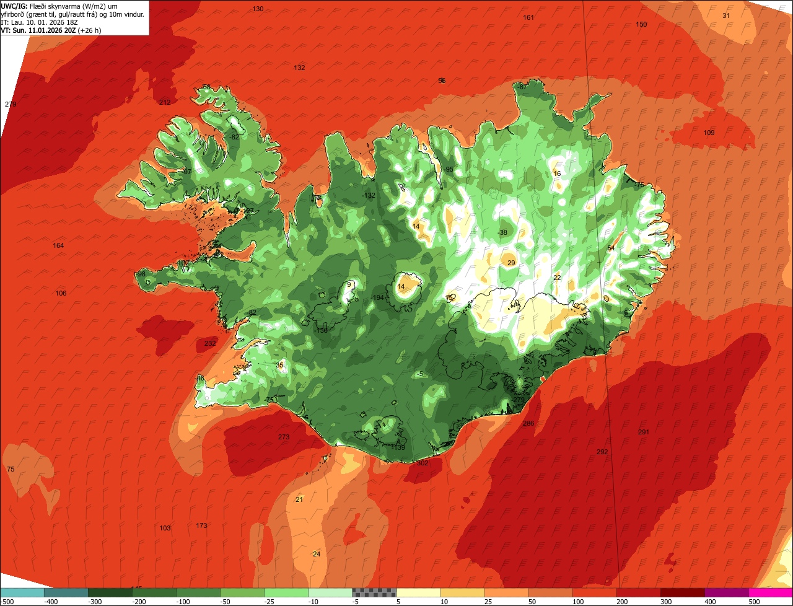Click the map value 31
793x606 pixels.
(x=726, y=15)
